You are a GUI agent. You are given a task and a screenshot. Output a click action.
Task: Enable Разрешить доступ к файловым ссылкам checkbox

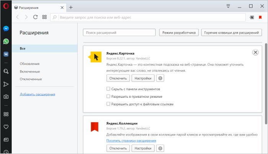pyautogui.click(x=108, y=104)
